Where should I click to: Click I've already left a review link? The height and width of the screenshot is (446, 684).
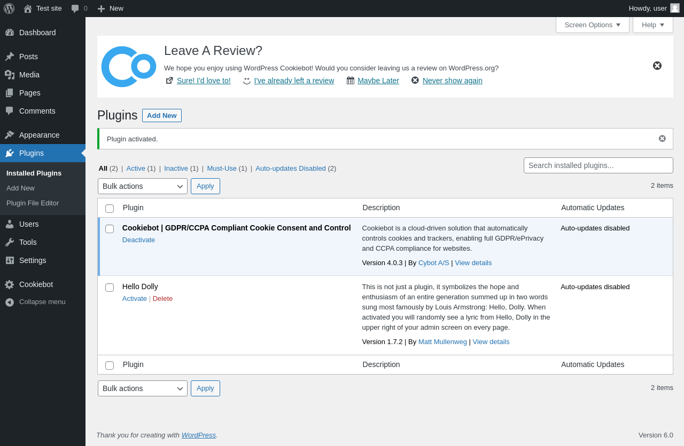click(294, 81)
